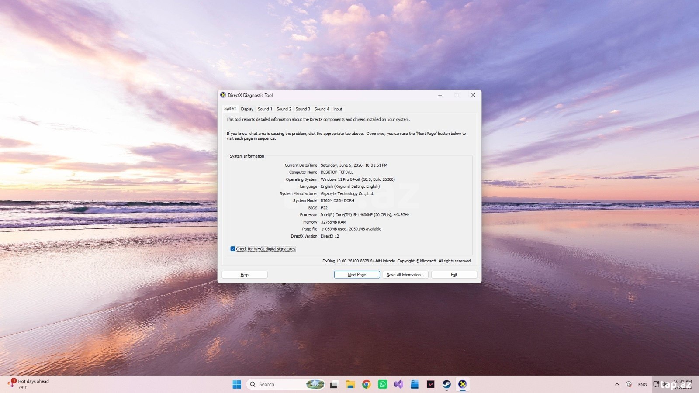The width and height of the screenshot is (699, 393).
Task: Click the Gigabyte Technology Co., Ltd. value
Action: [x=348, y=194]
